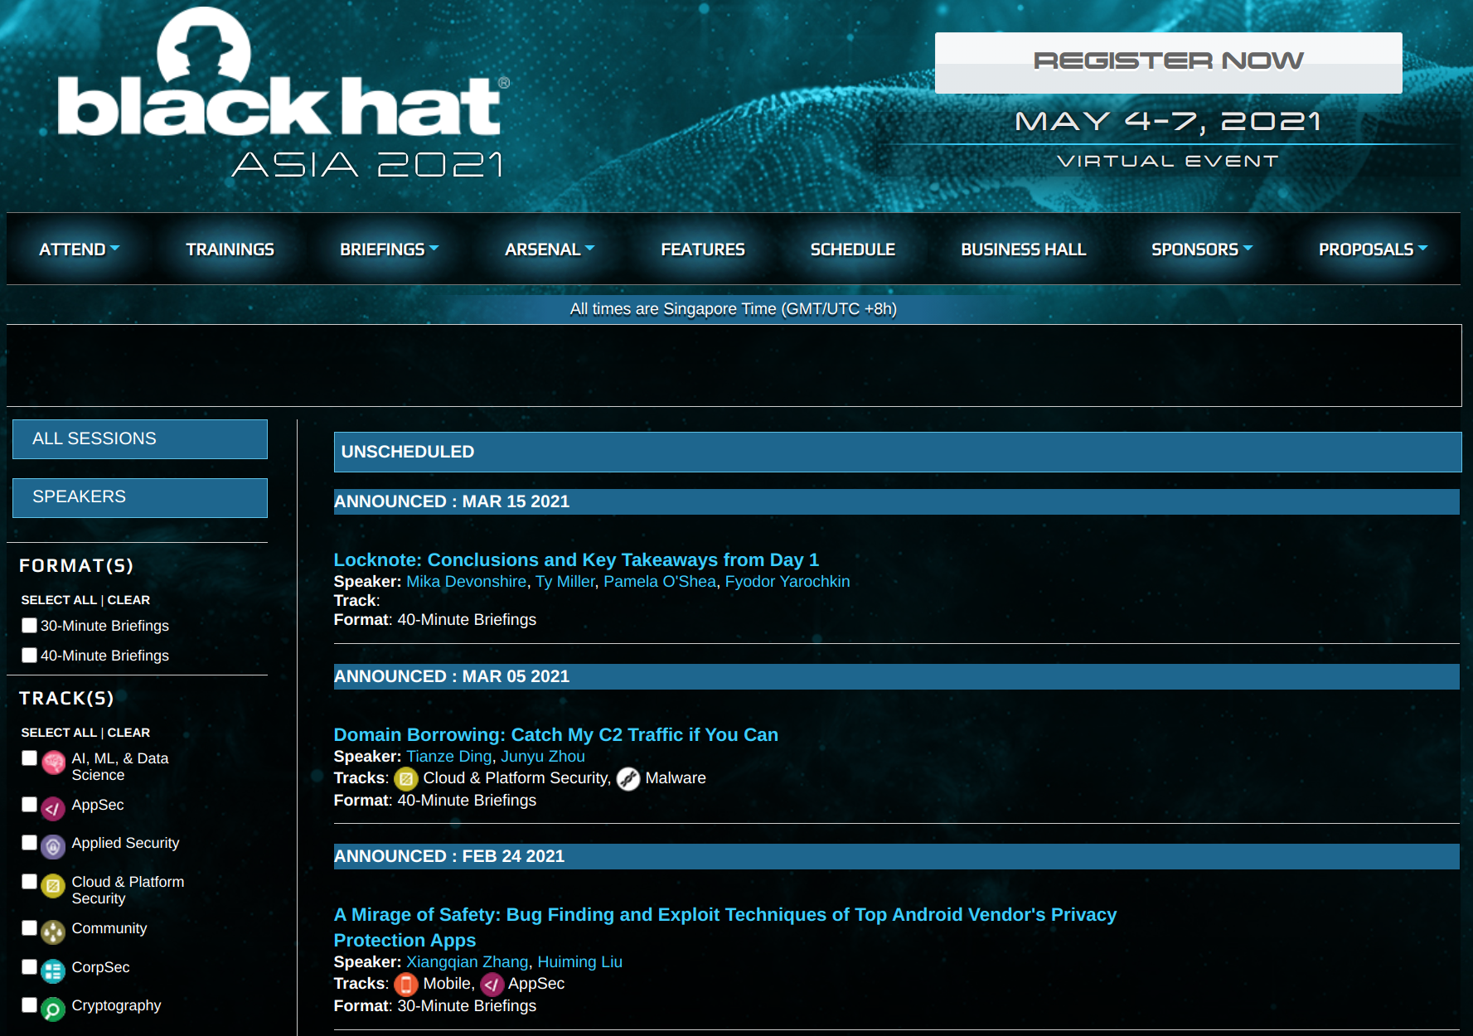Open the Arsenal dropdown menu

[x=550, y=249]
